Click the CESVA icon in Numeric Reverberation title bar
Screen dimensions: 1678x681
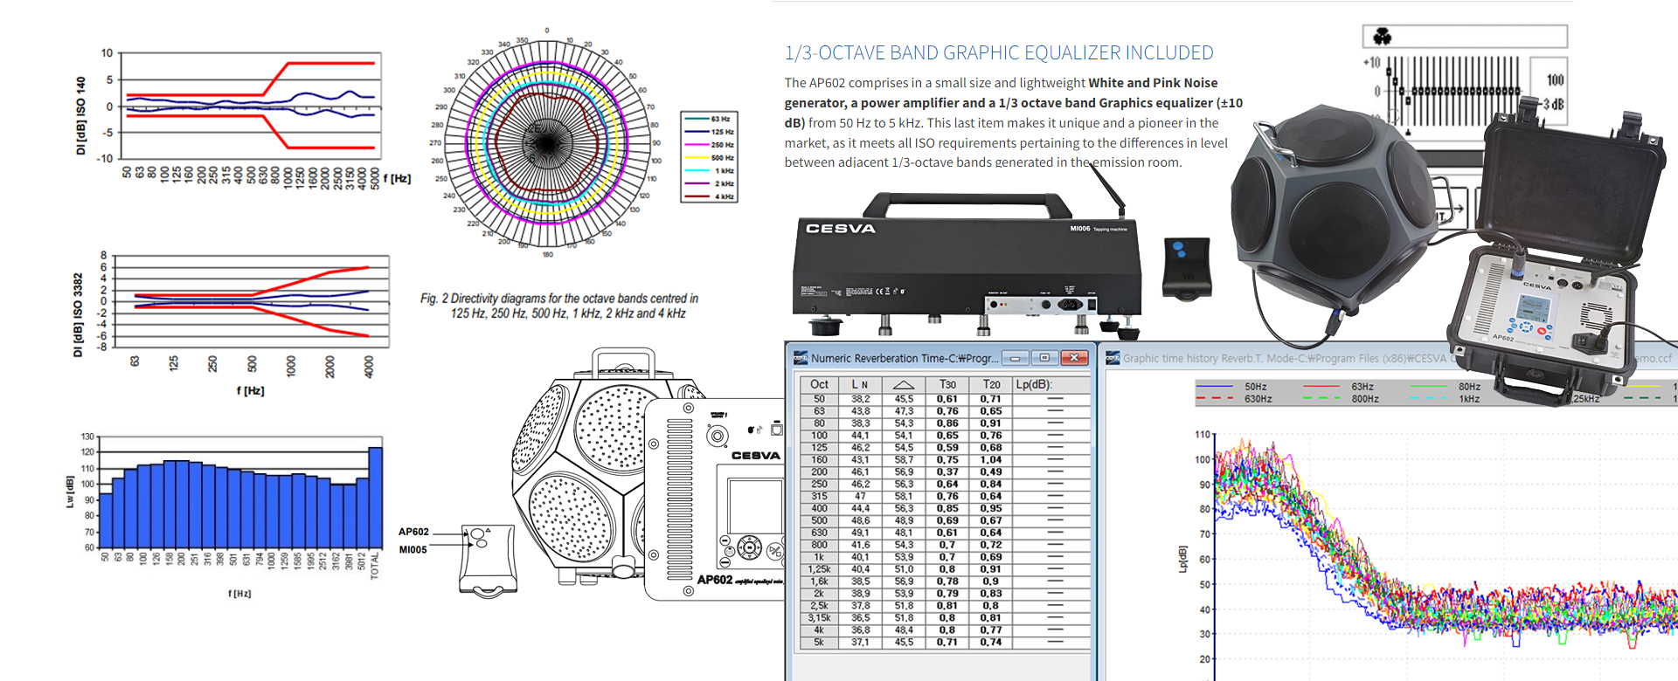[800, 358]
